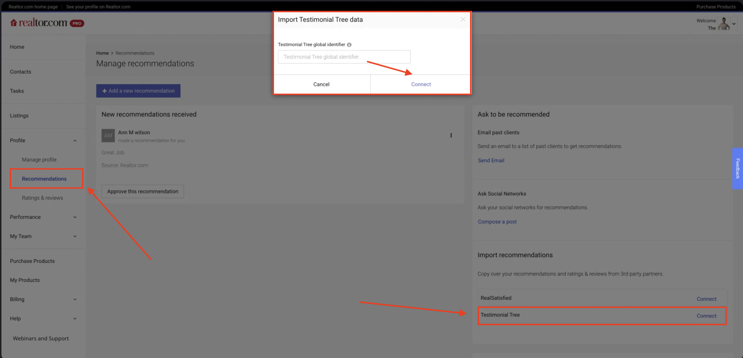Open the account dropdown arrow next to profile photo
This screenshot has height=358, width=743.
coord(734,24)
